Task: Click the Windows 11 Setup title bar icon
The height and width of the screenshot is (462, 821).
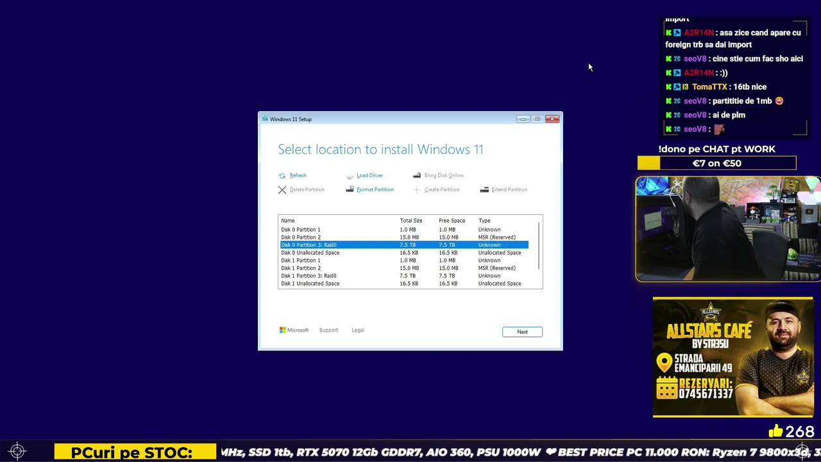Action: click(265, 119)
